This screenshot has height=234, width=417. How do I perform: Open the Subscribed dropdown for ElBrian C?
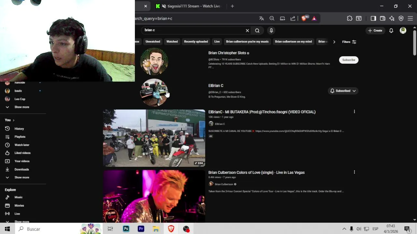coord(343,91)
